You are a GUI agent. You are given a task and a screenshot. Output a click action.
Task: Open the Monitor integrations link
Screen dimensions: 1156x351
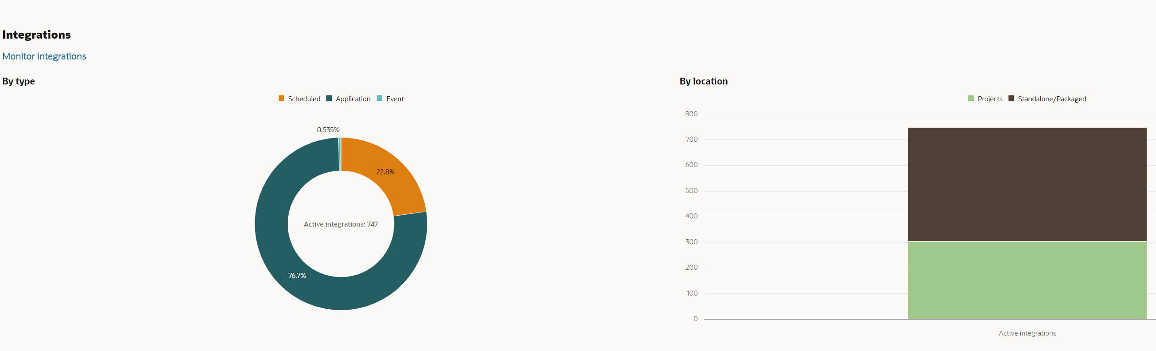coord(44,56)
